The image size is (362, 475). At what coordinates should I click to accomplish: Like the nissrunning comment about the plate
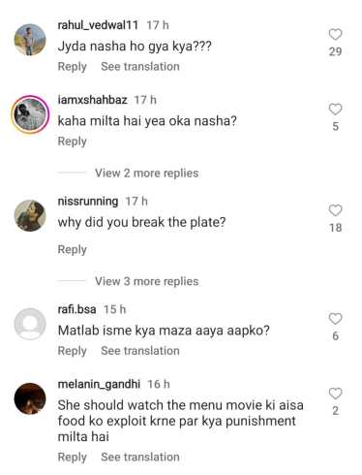[335, 210]
